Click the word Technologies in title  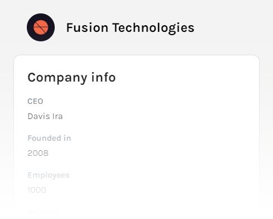coord(154,28)
